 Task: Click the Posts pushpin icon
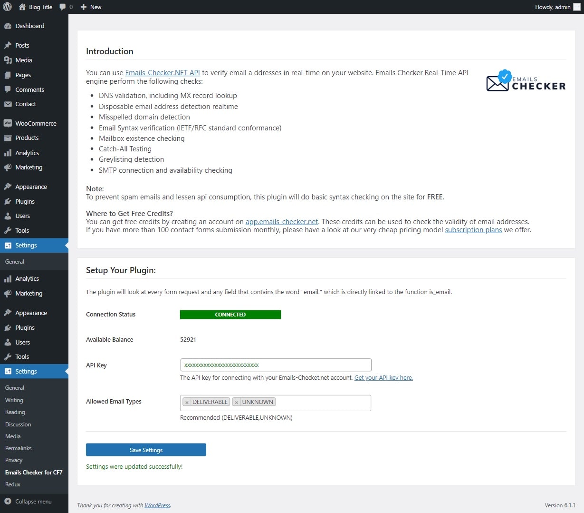(x=8, y=46)
